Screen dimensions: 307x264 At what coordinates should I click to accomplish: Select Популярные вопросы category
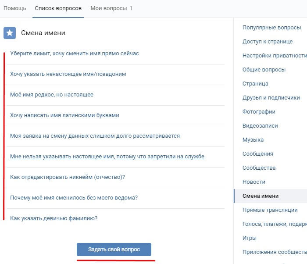(271, 28)
